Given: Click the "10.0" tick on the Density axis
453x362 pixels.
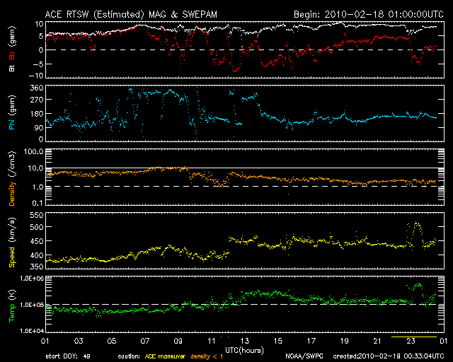Looking at the screenshot, I should coord(35,168).
